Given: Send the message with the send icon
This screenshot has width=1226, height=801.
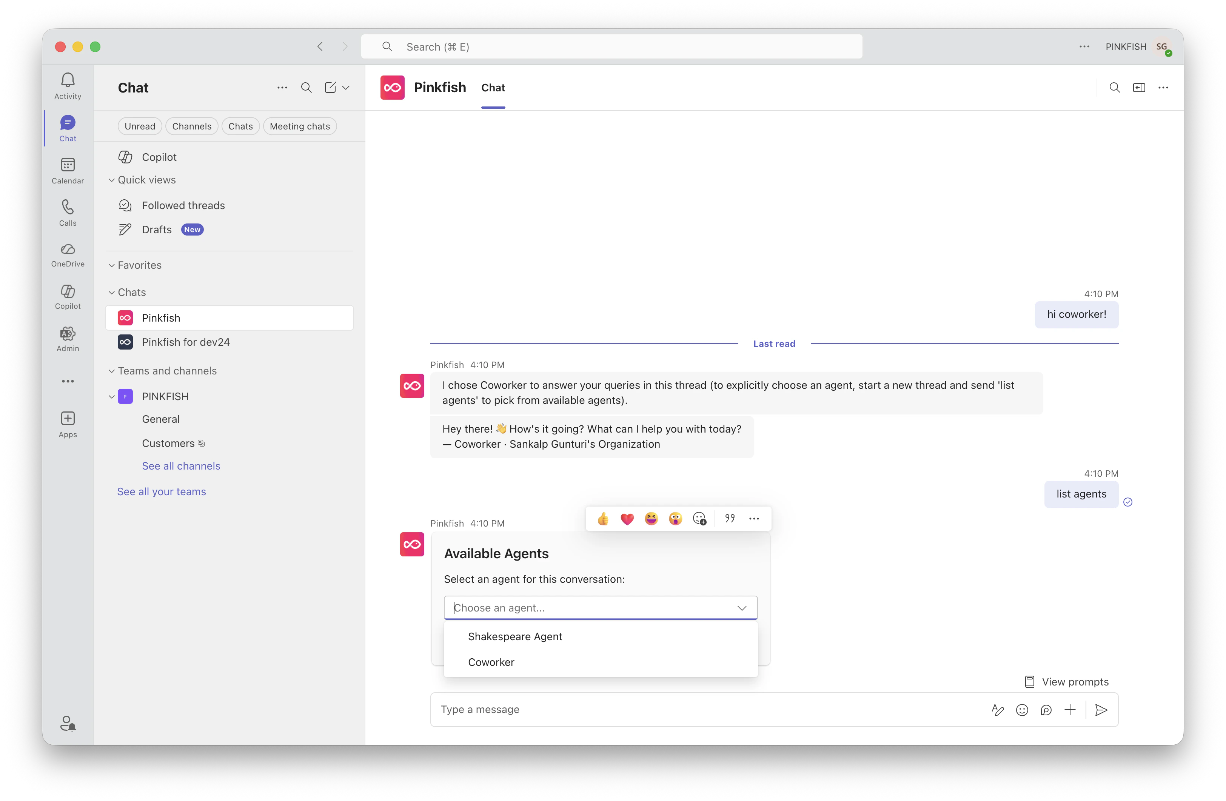Looking at the screenshot, I should (1101, 710).
